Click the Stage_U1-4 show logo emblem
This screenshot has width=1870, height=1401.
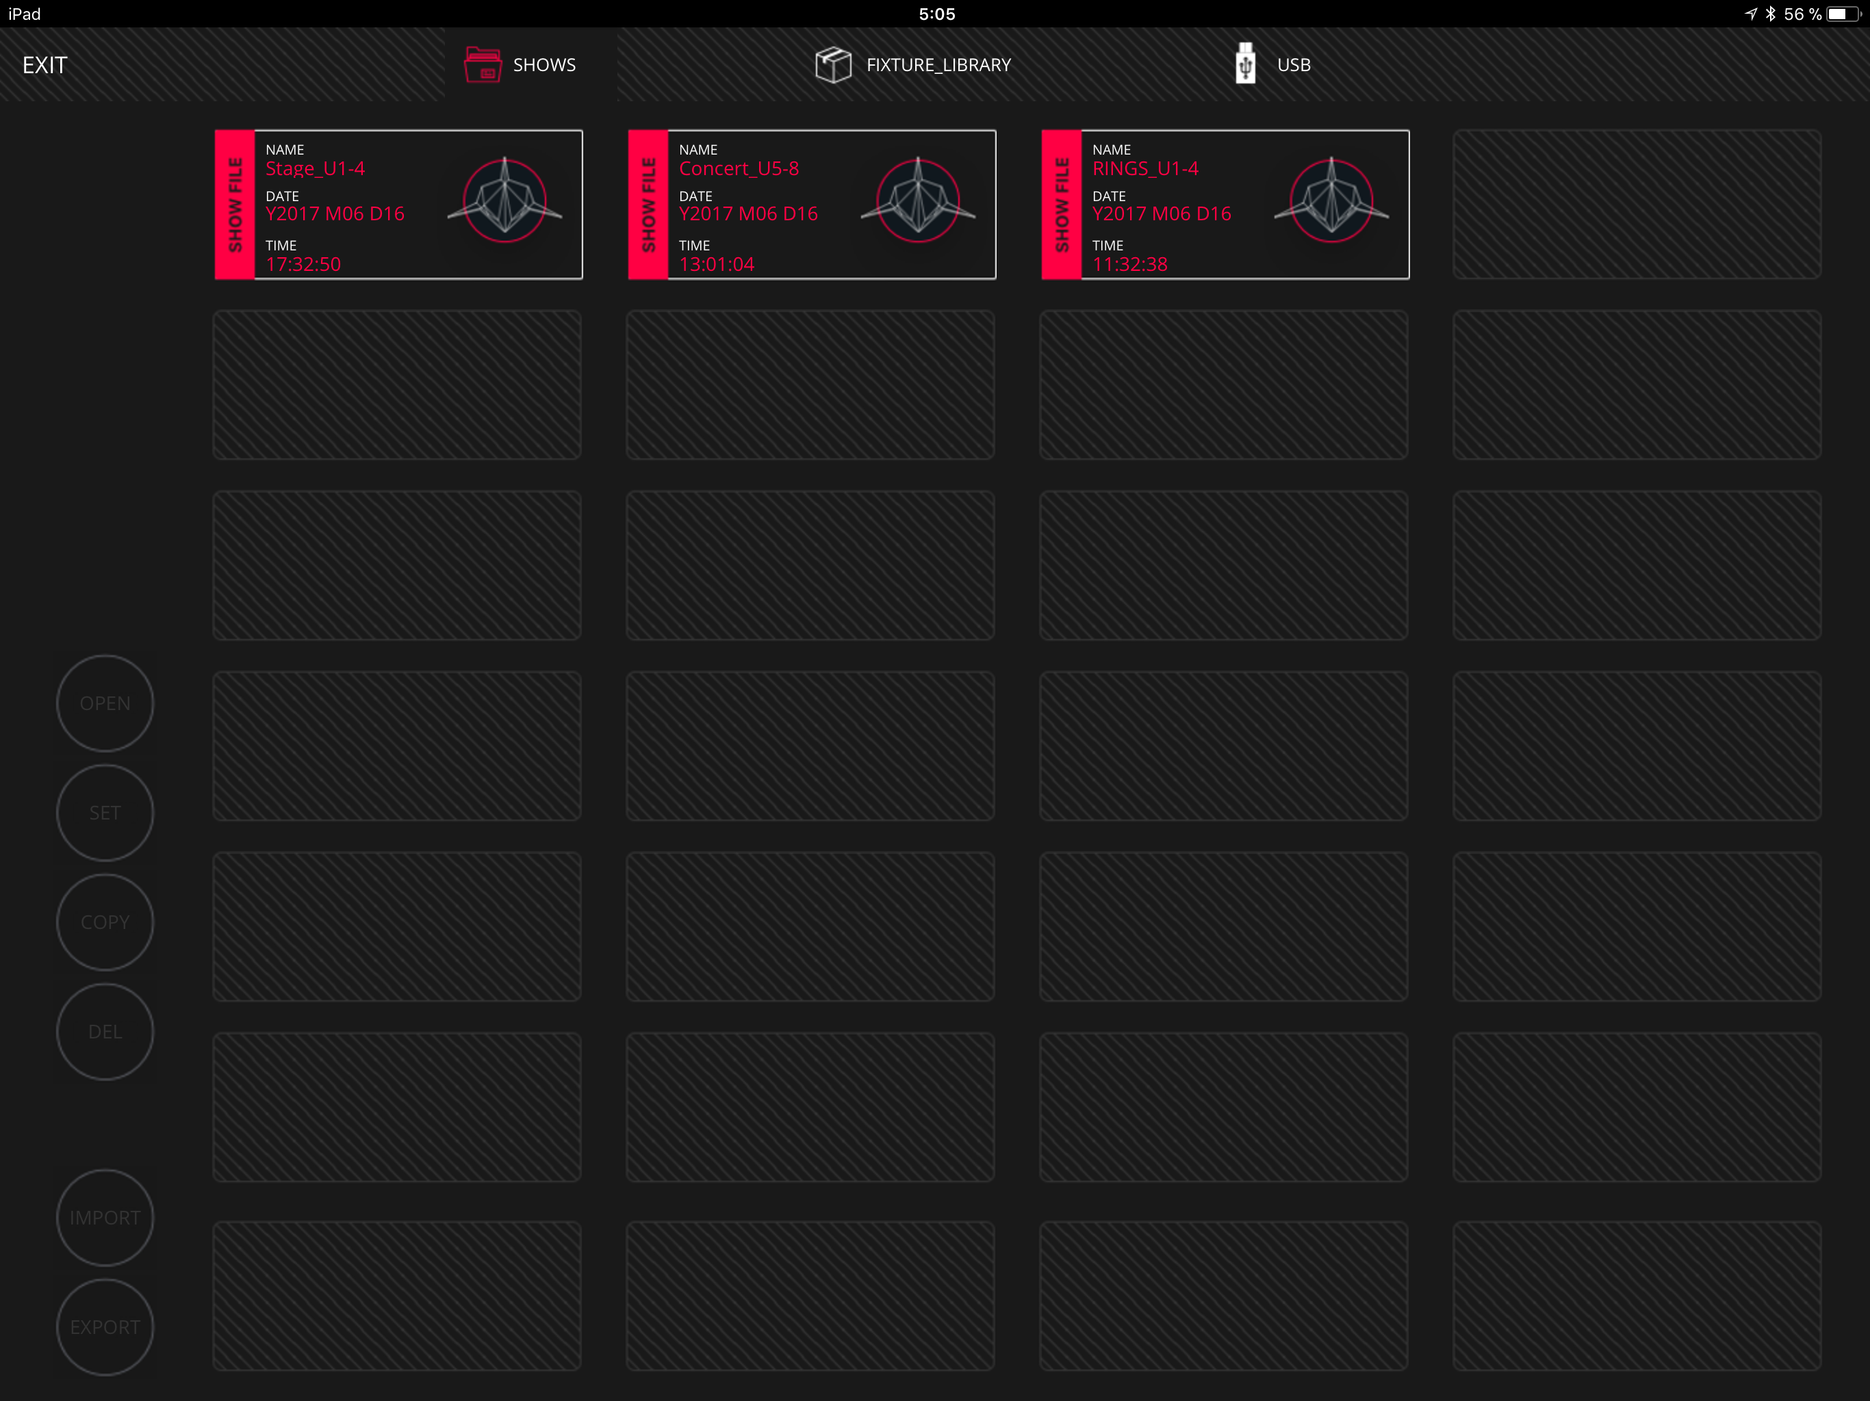(504, 201)
